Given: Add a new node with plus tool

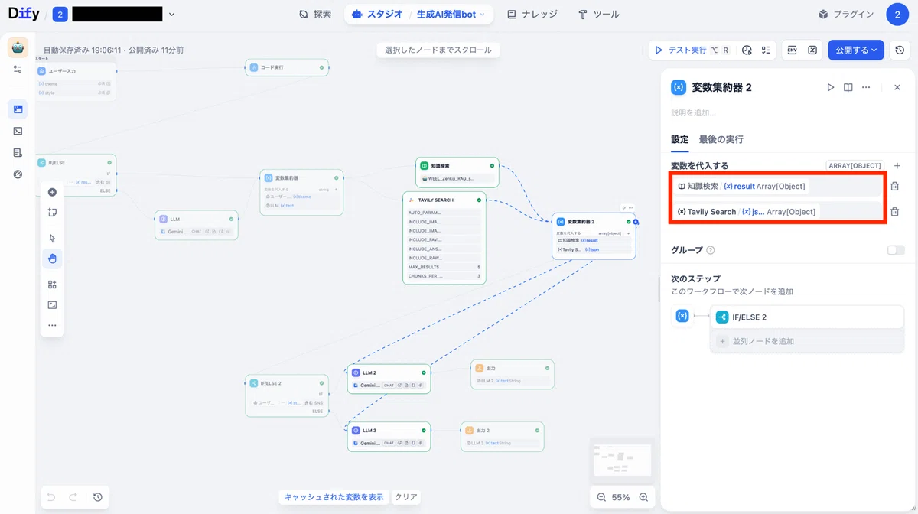Looking at the screenshot, I should (52, 192).
